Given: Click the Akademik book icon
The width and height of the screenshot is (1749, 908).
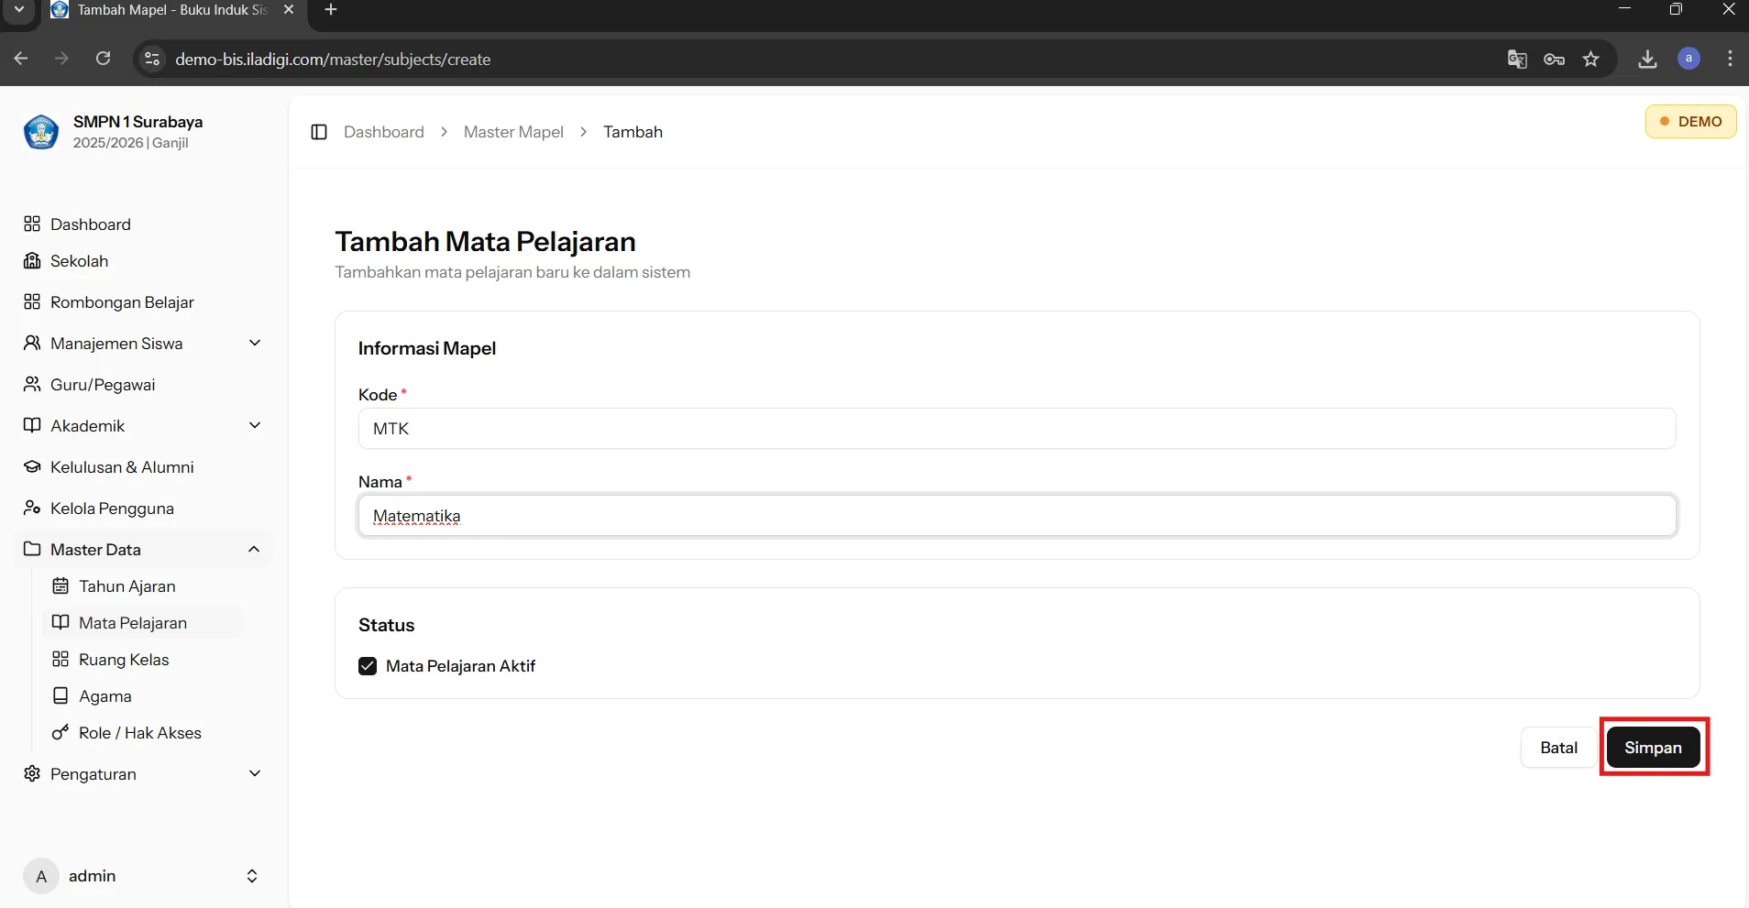Looking at the screenshot, I should click(x=32, y=425).
